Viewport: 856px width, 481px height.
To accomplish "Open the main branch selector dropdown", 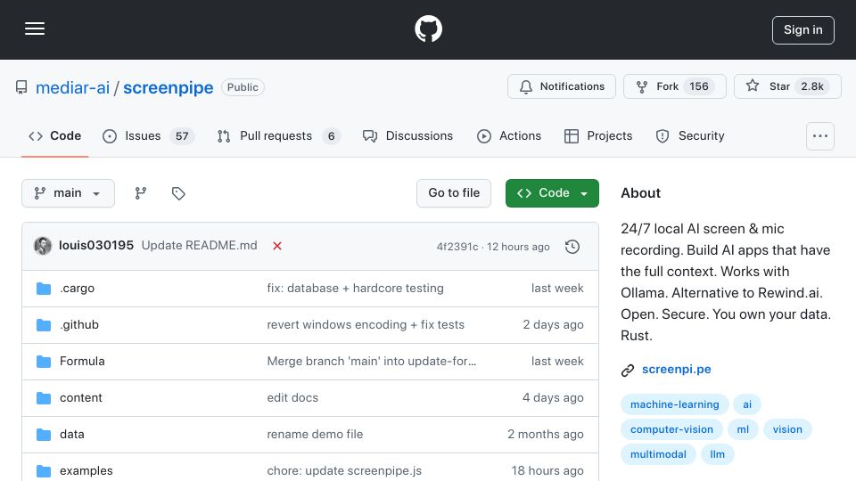I will click(69, 193).
